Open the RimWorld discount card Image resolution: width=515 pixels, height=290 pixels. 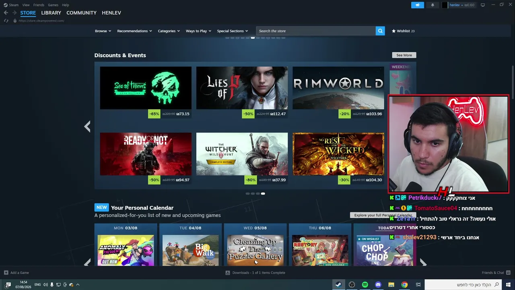tap(338, 93)
